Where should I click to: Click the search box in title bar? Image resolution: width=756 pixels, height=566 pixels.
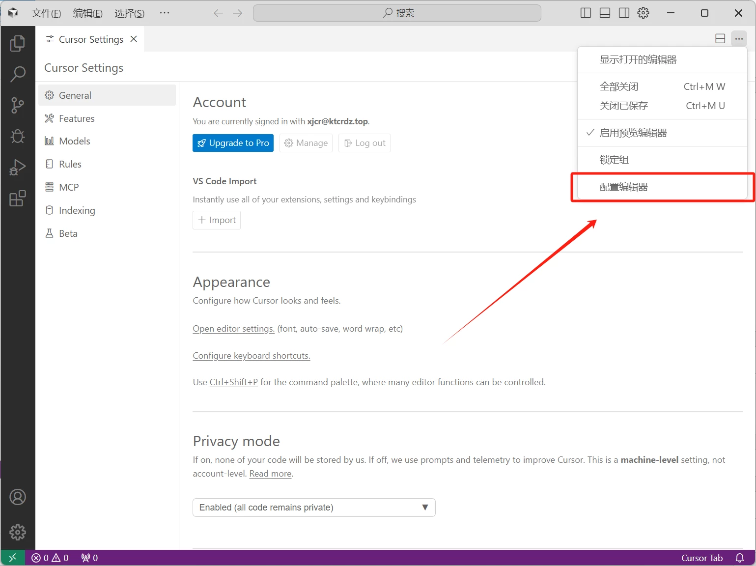397,13
